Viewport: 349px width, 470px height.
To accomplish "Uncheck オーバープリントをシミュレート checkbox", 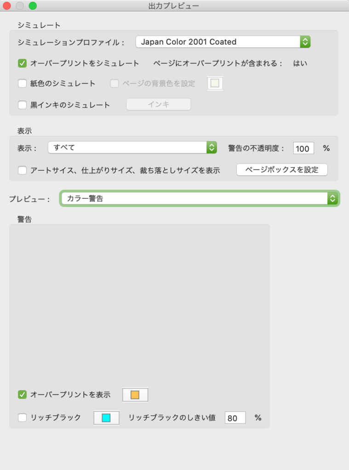I will (x=22, y=63).
